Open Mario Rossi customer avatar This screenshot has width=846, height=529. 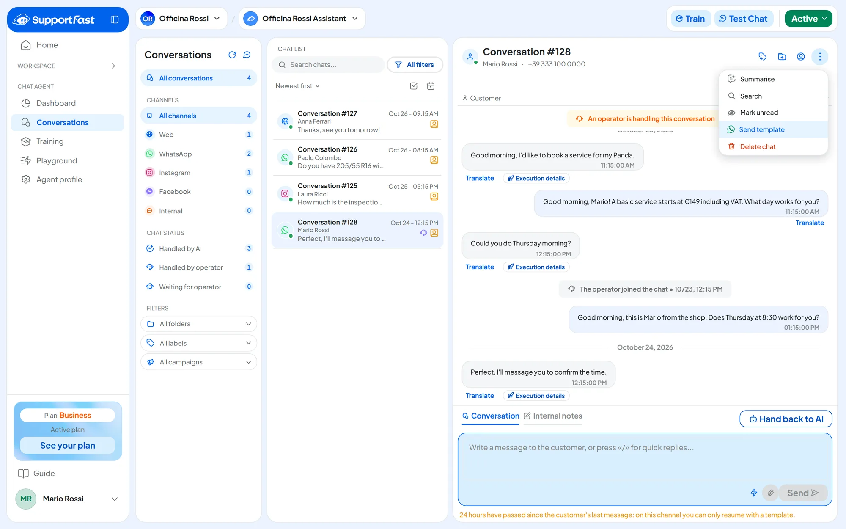[470, 57]
